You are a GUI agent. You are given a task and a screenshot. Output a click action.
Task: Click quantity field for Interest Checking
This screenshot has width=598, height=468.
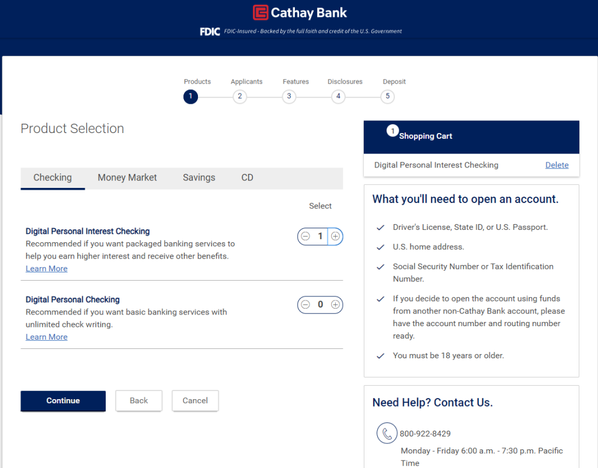(320, 236)
